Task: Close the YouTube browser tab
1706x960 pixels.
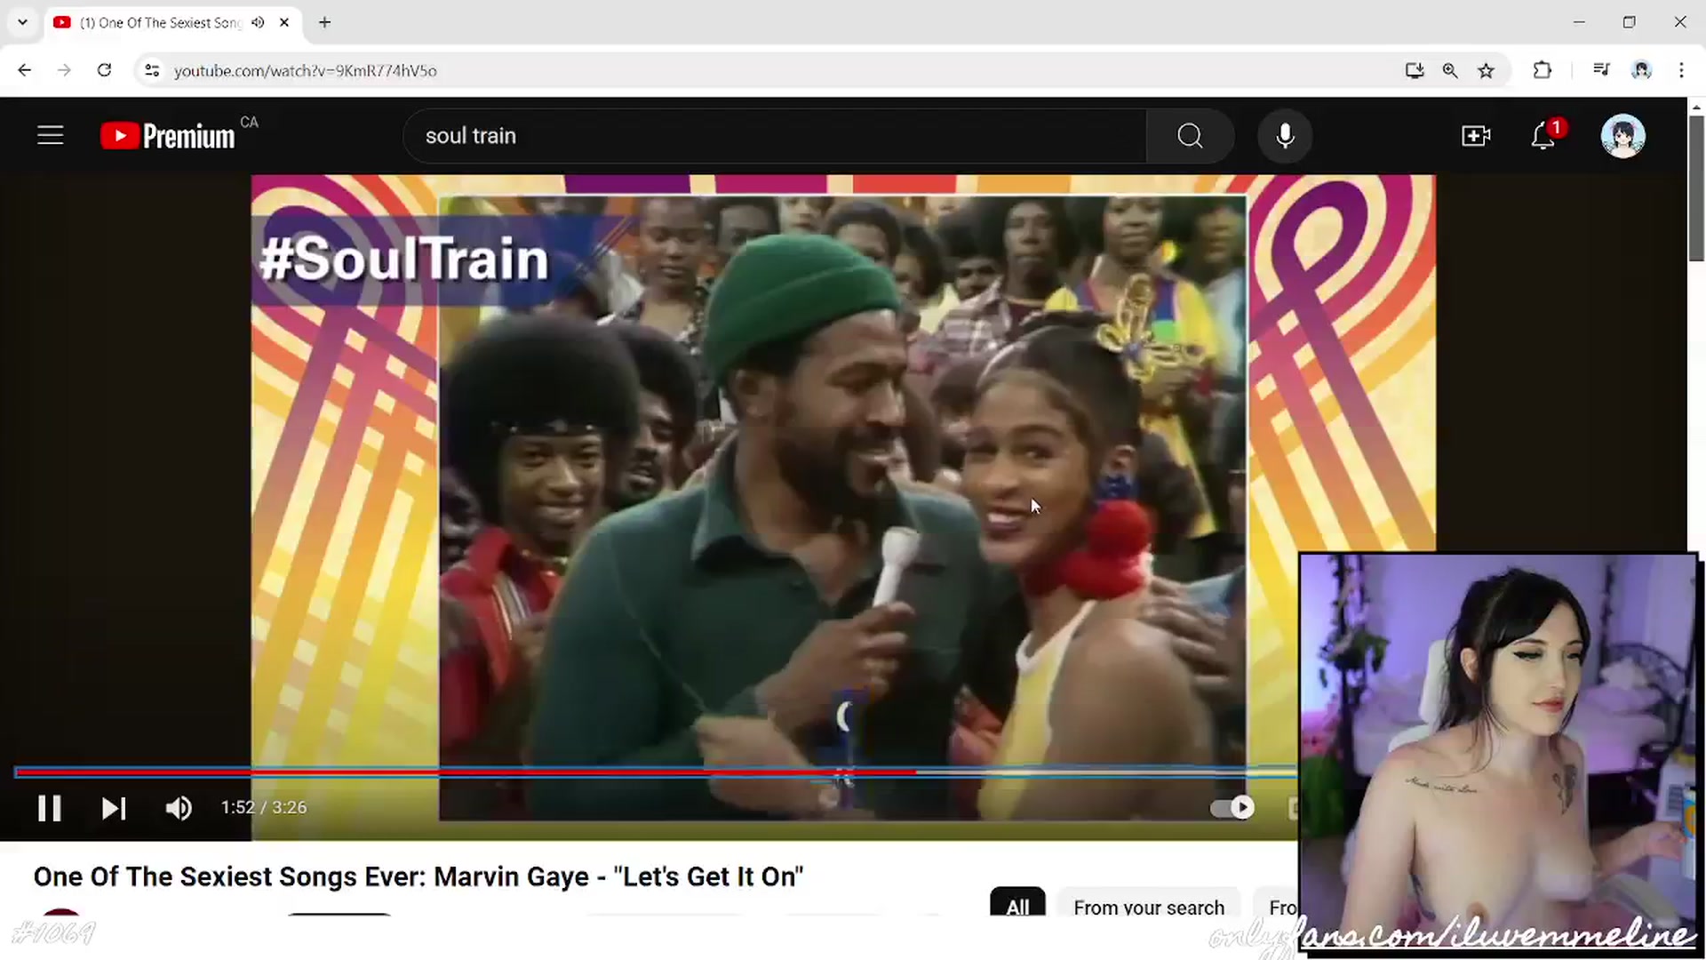Action: pyautogui.click(x=284, y=22)
